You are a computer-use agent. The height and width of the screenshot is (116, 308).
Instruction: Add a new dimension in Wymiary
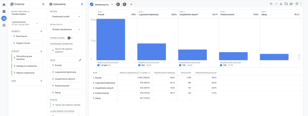click(41, 51)
